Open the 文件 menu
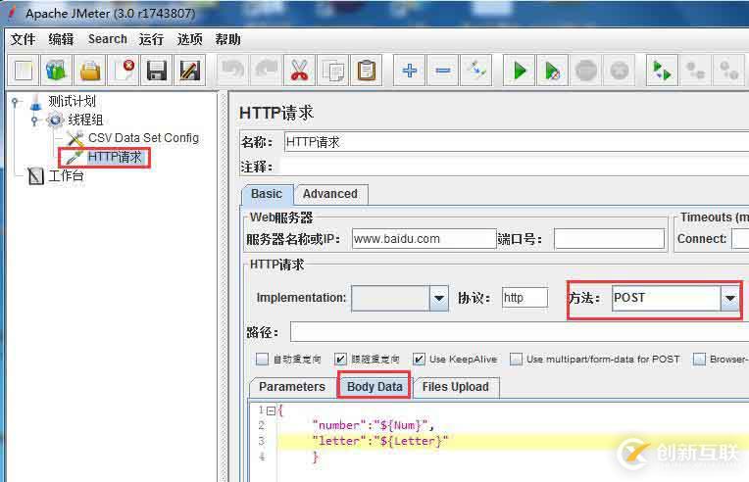The height and width of the screenshot is (482, 749). coord(23,39)
